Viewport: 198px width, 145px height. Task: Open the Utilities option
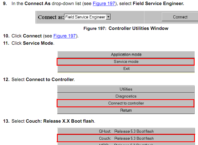tap(126, 89)
